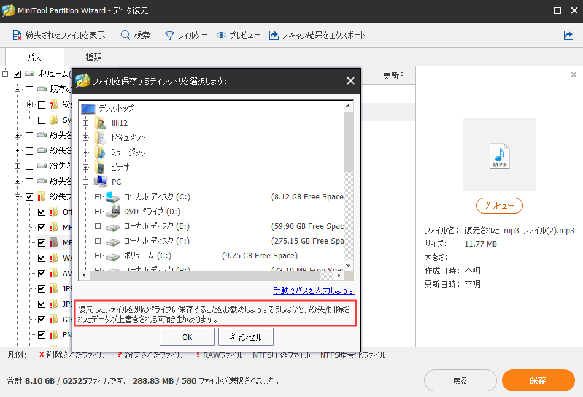Collapse the PC node
The image size is (583, 397).
(x=85, y=182)
